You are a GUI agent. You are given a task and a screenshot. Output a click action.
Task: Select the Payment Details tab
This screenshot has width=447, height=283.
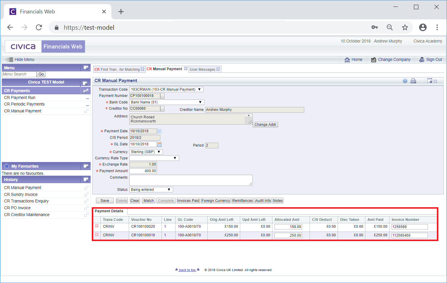click(x=109, y=211)
